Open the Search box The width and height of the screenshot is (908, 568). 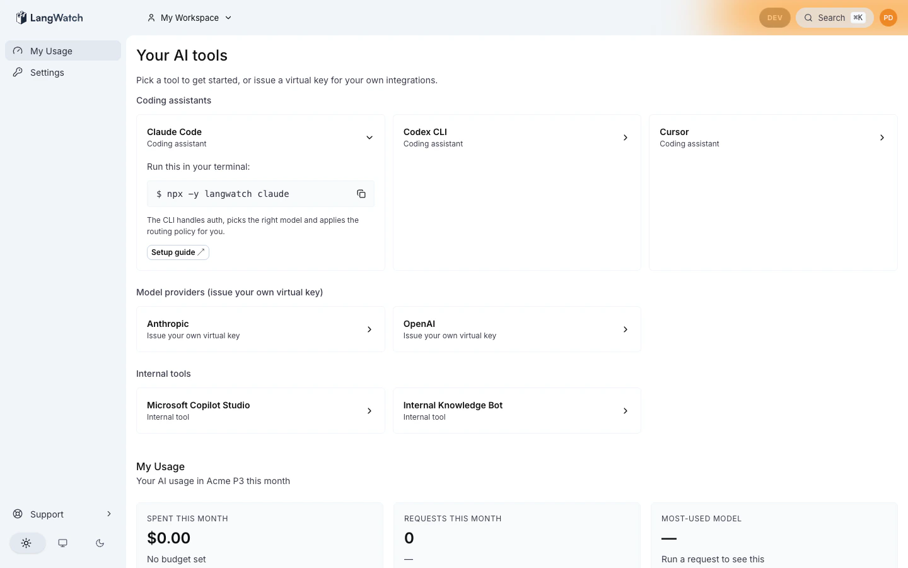click(835, 18)
